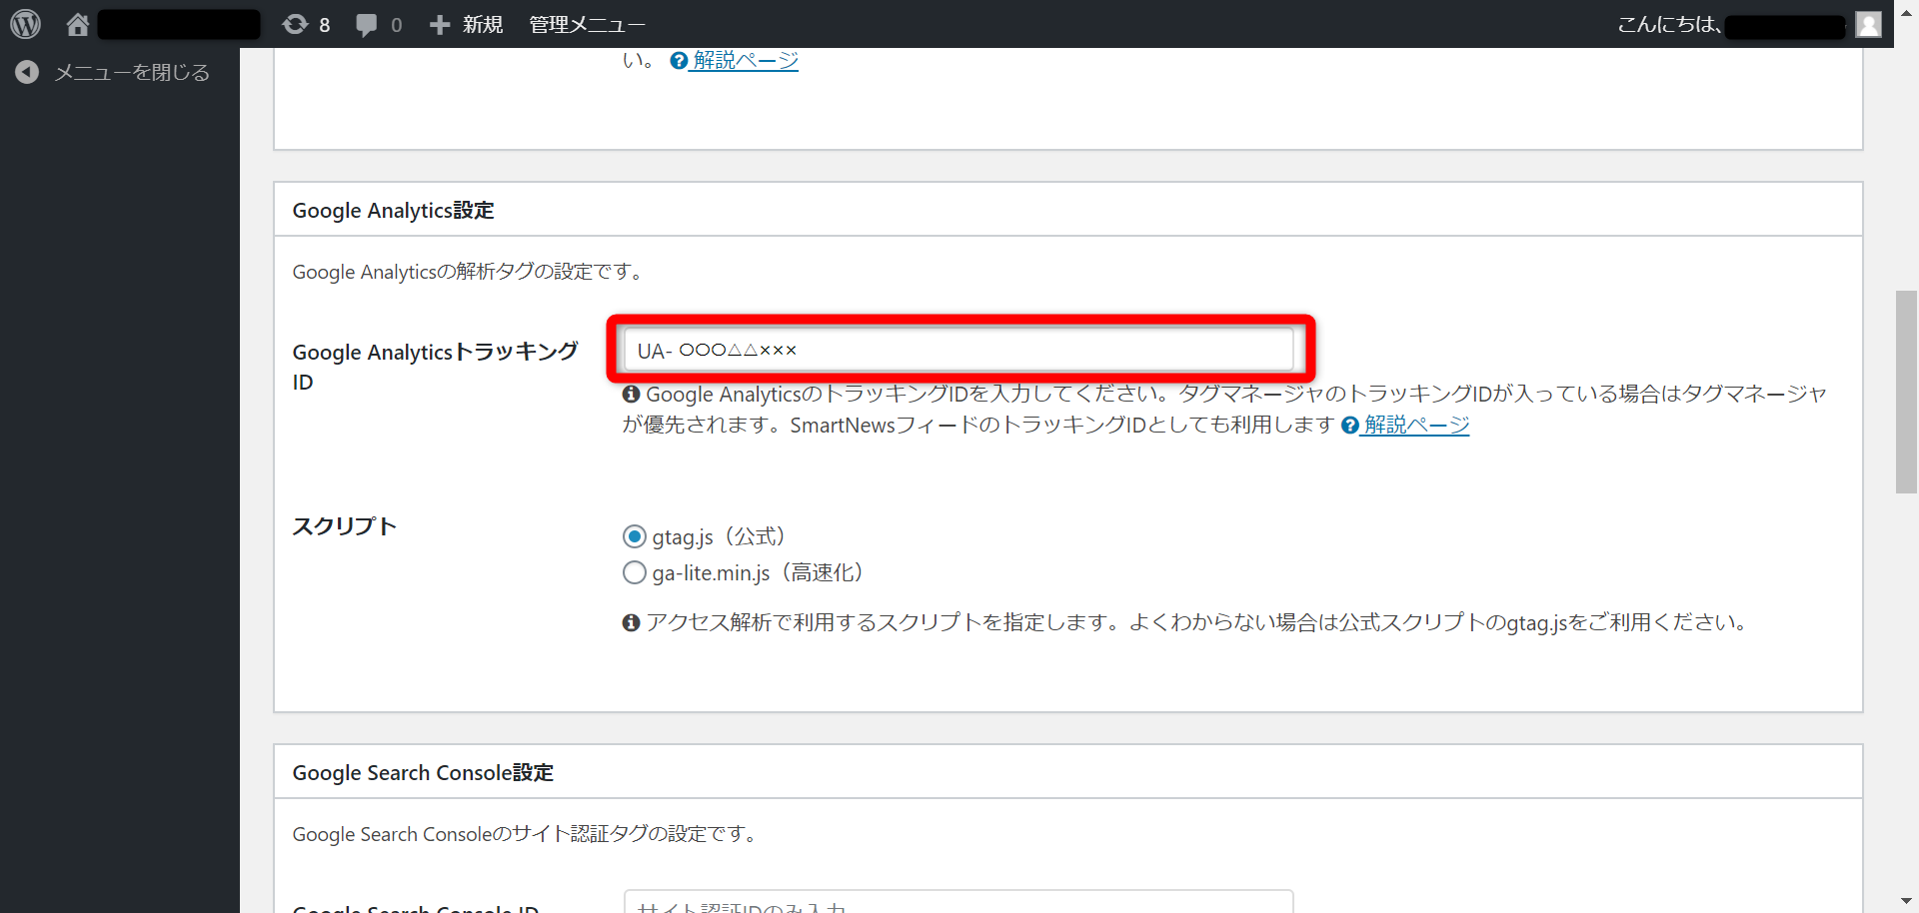Open the site home icon

[78, 24]
